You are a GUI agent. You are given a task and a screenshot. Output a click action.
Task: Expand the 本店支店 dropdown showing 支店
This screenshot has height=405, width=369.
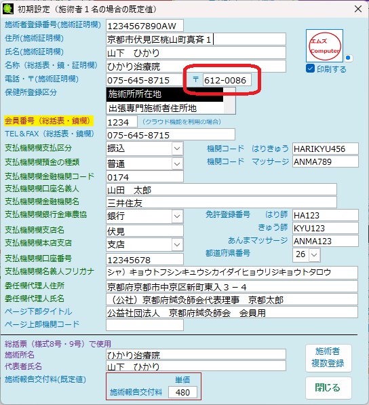[x=144, y=244]
